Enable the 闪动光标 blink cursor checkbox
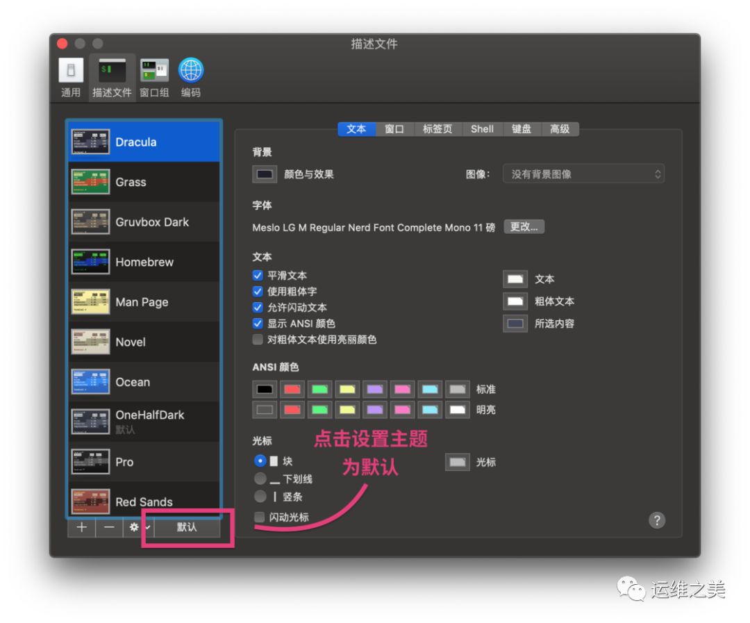 click(x=259, y=517)
